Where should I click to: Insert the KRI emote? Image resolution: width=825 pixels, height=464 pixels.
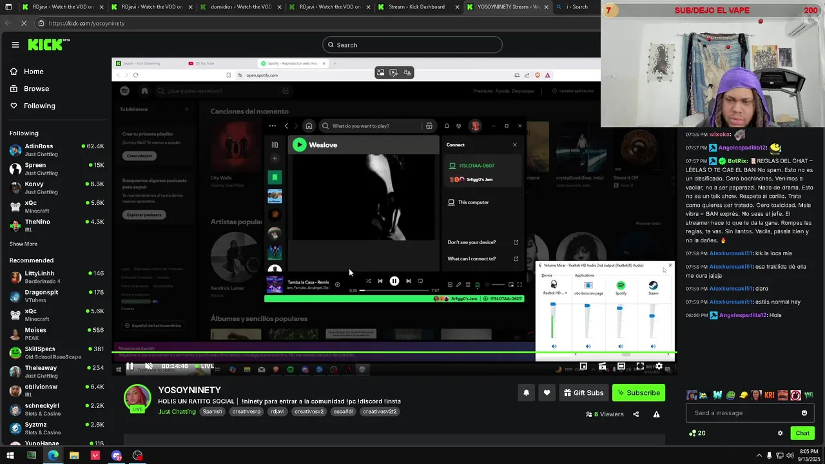(x=770, y=395)
